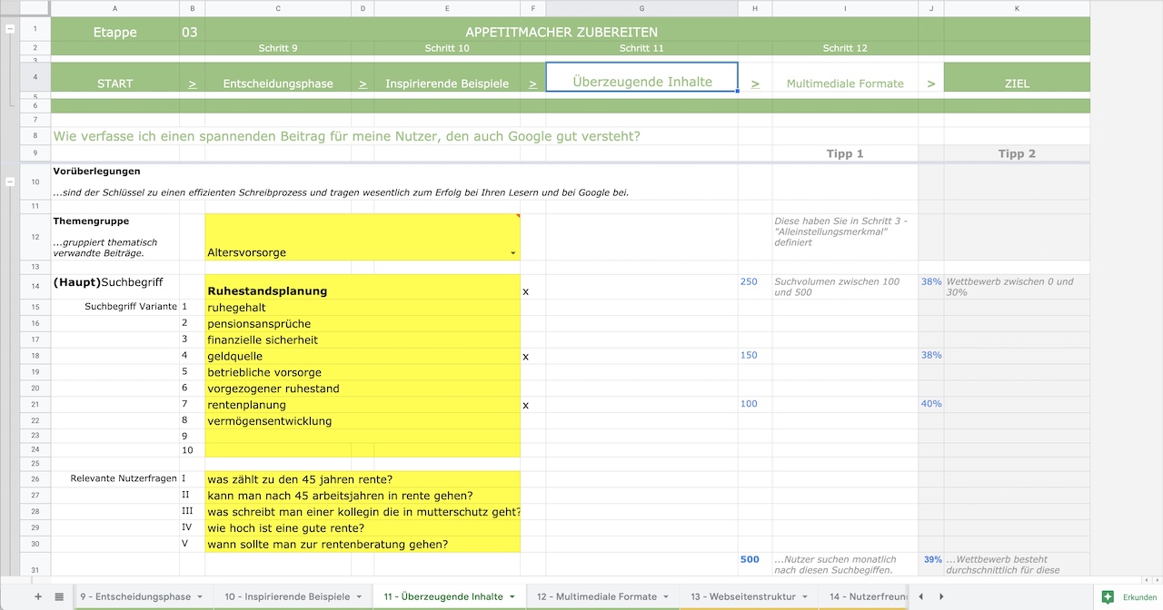1163x610 pixels.
Task: Click the Erkunden explore button
Action: click(x=1130, y=596)
